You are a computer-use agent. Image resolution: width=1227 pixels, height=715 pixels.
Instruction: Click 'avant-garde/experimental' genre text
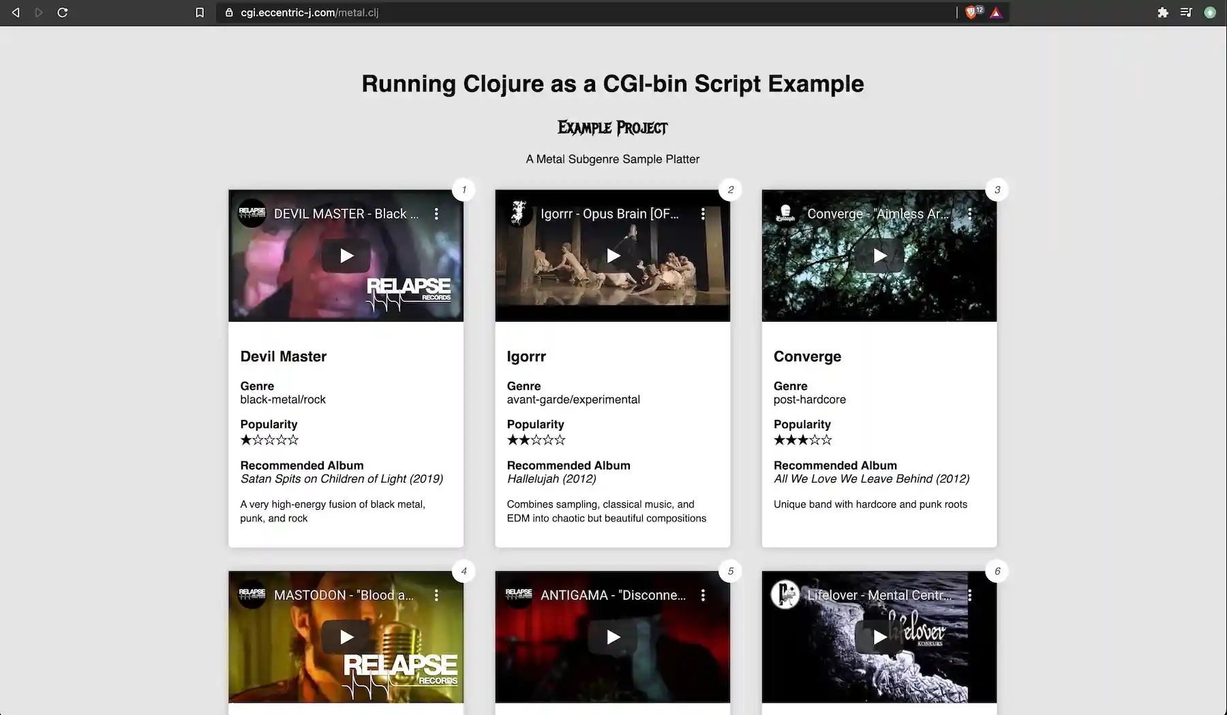point(573,400)
